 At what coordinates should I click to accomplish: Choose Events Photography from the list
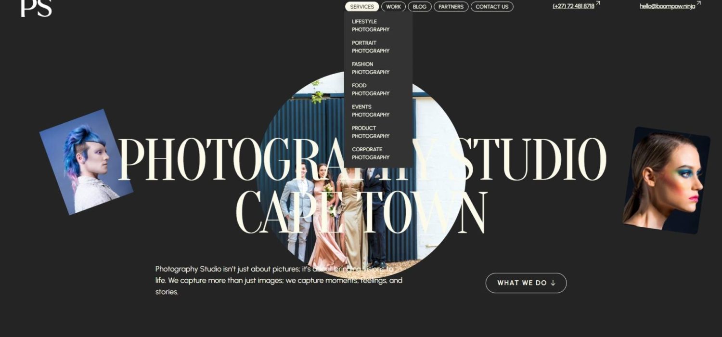pos(370,111)
